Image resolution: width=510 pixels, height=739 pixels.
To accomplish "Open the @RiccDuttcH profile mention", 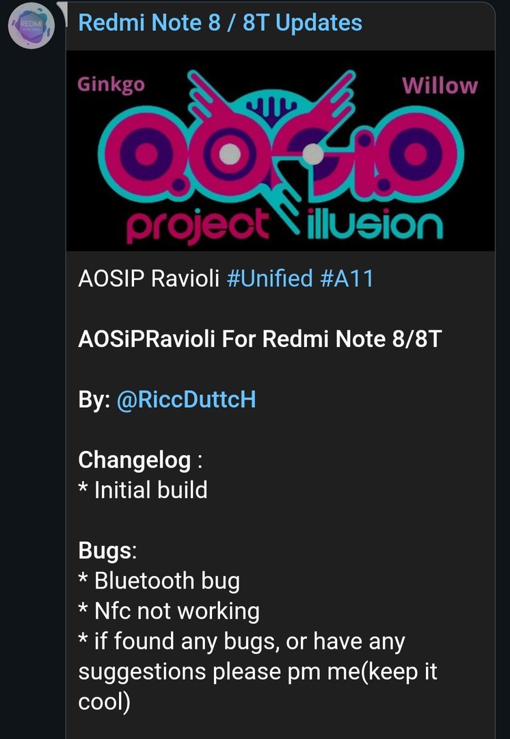I will pos(186,400).
